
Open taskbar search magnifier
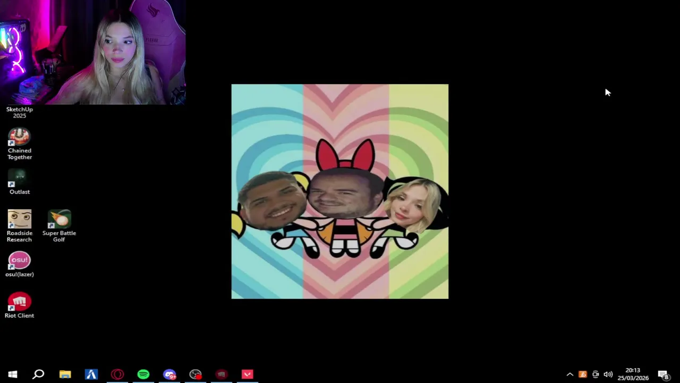(38, 374)
